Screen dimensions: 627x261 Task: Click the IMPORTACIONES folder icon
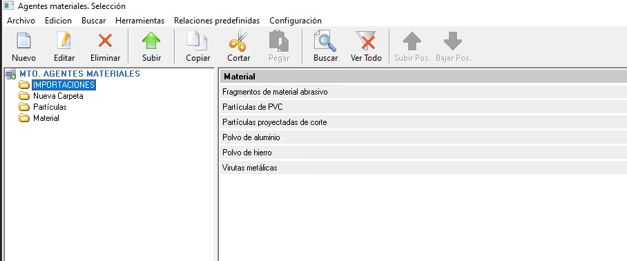click(24, 85)
